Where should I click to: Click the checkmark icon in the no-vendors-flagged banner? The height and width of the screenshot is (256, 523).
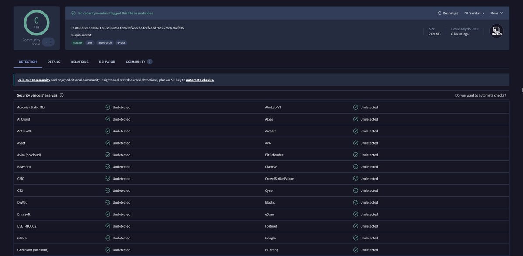tap(73, 14)
